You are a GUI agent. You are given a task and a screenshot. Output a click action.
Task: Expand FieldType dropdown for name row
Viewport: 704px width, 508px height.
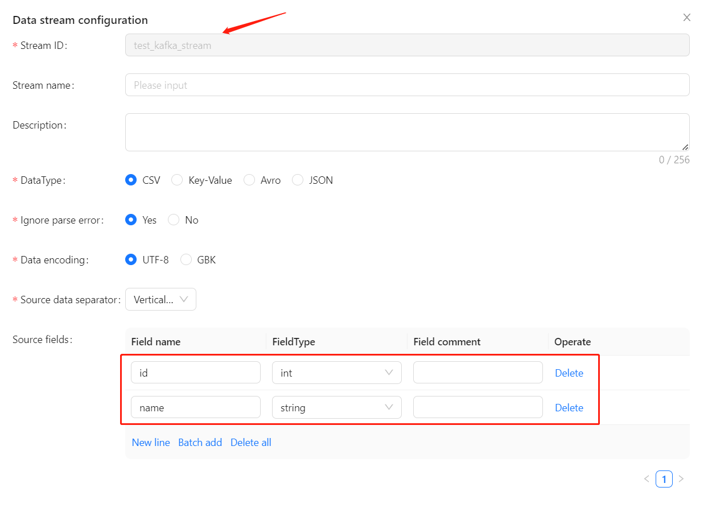(336, 408)
